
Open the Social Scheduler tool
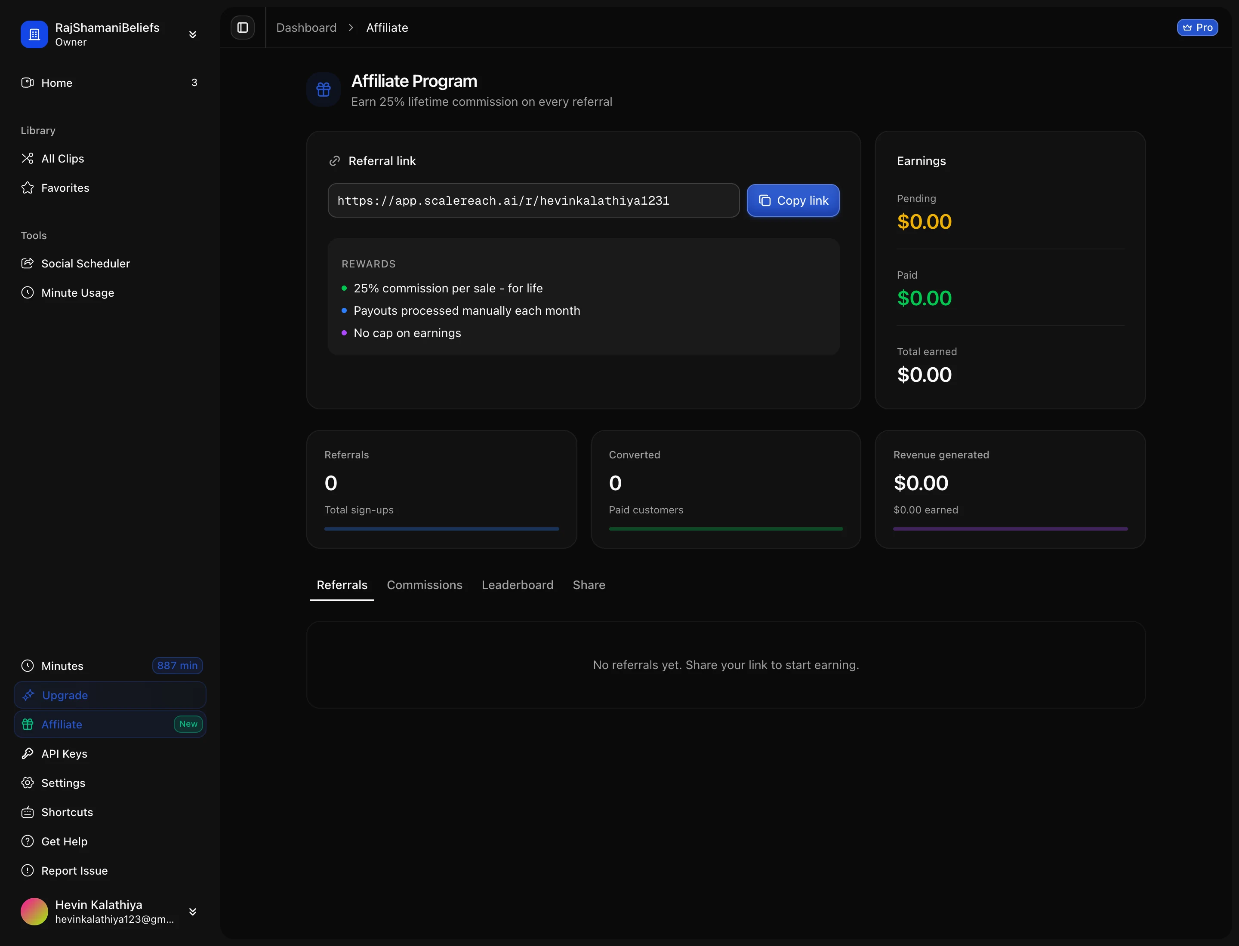(110, 263)
